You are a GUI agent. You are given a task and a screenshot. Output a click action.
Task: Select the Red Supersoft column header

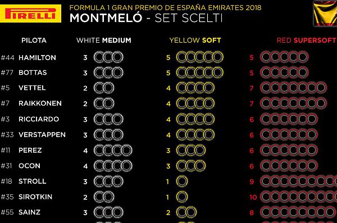306,40
